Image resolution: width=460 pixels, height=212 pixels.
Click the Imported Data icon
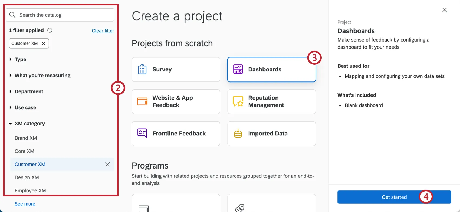pyautogui.click(x=238, y=133)
